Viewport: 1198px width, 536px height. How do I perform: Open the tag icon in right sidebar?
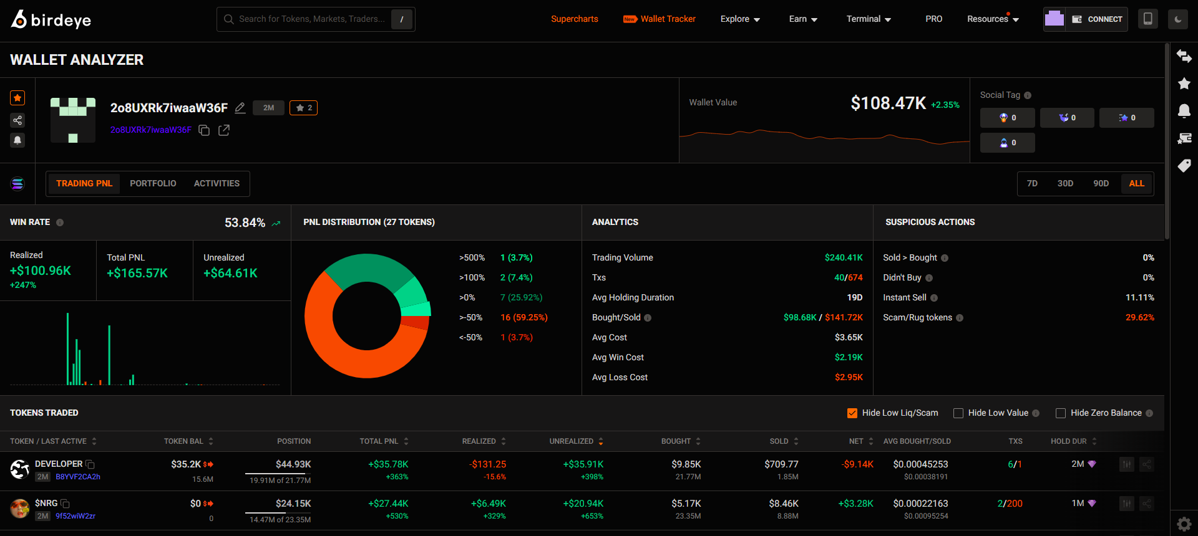(1184, 166)
